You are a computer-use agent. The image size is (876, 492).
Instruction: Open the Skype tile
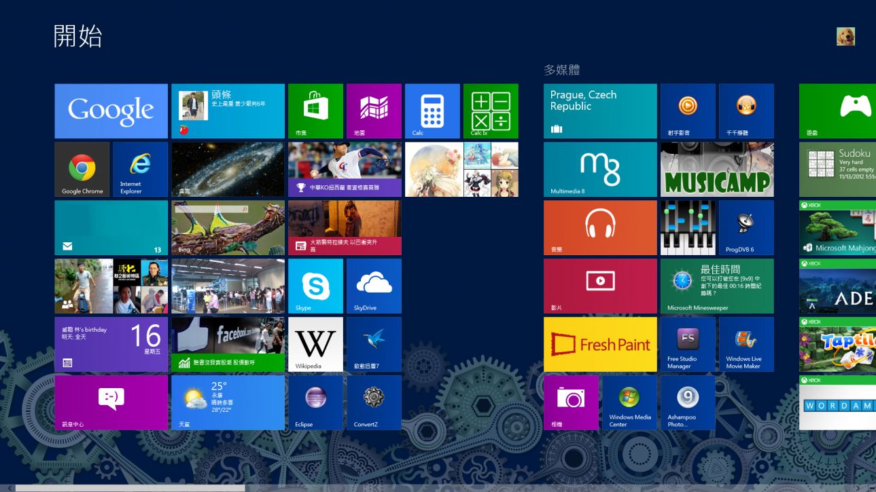[315, 286]
